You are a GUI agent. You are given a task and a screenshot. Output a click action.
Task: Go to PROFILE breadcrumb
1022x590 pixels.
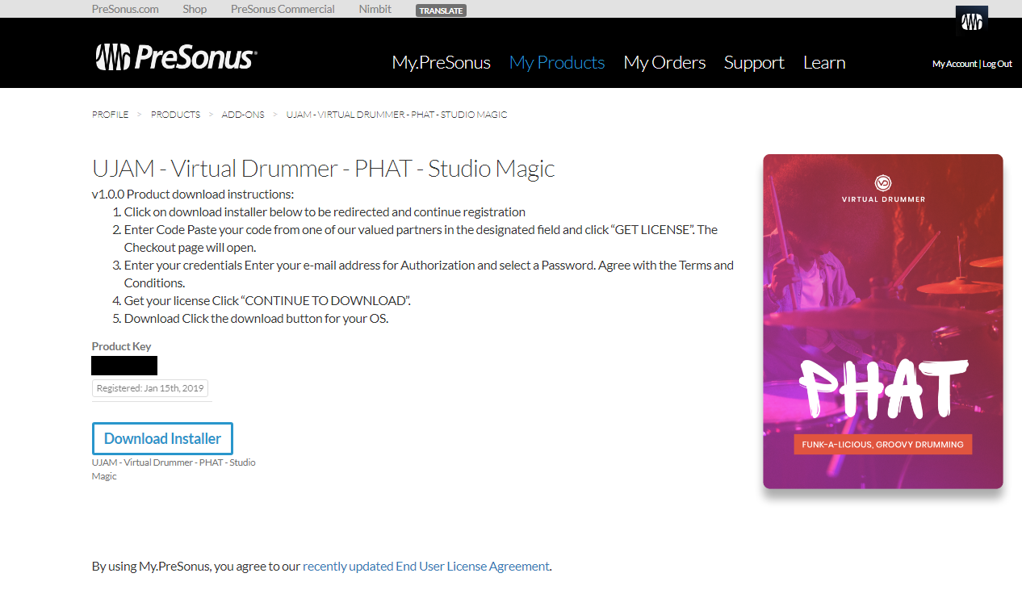click(111, 115)
